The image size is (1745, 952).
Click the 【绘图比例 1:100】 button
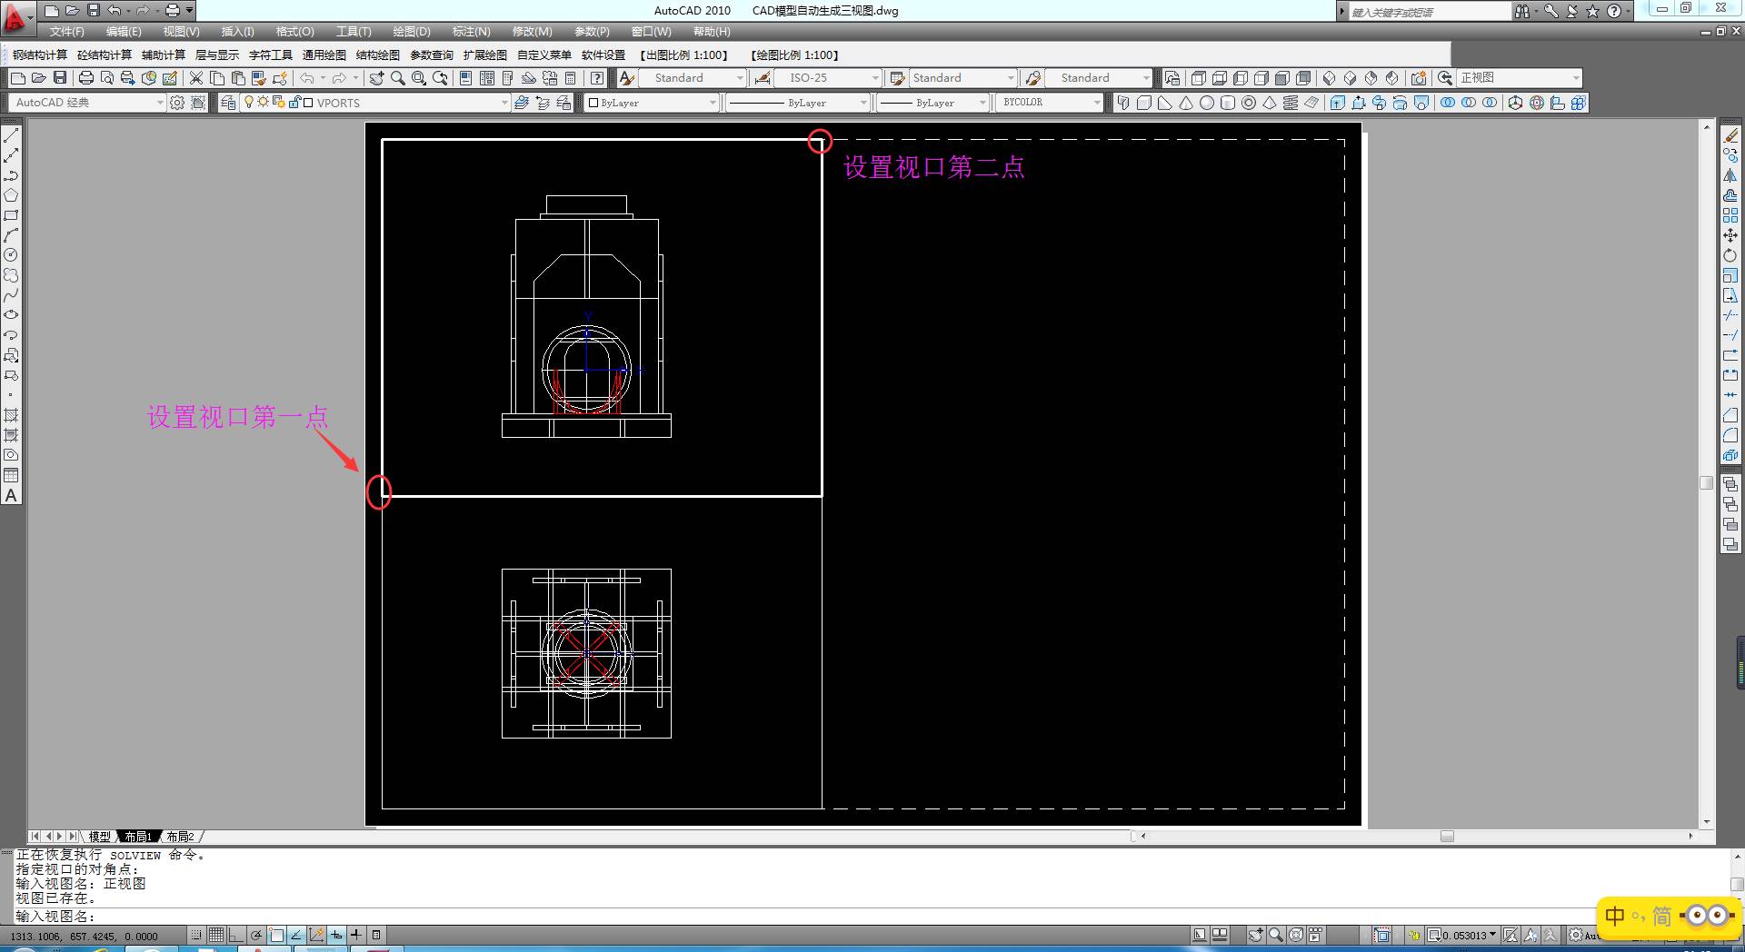pos(795,55)
